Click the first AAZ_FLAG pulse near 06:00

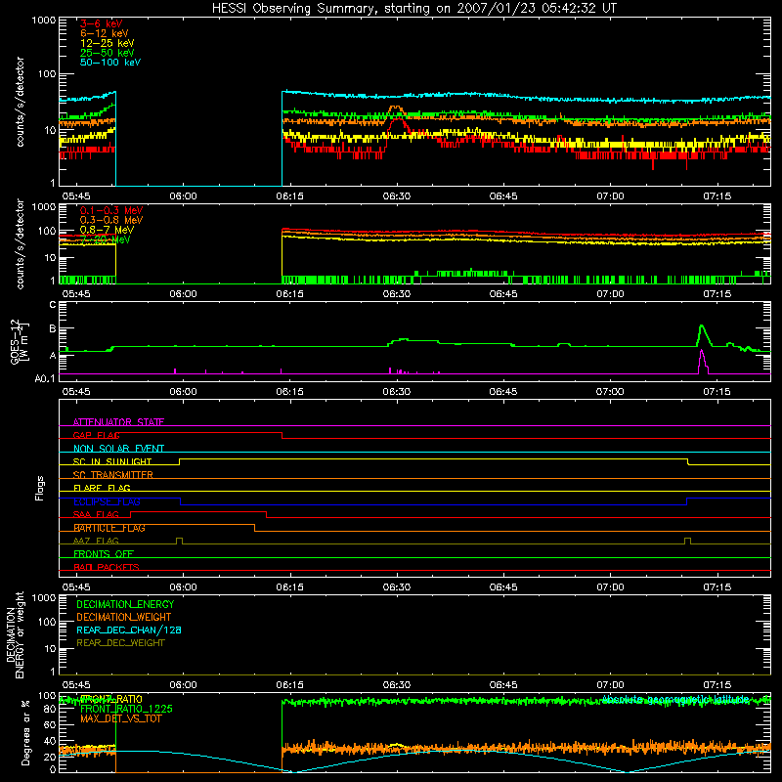click(180, 541)
